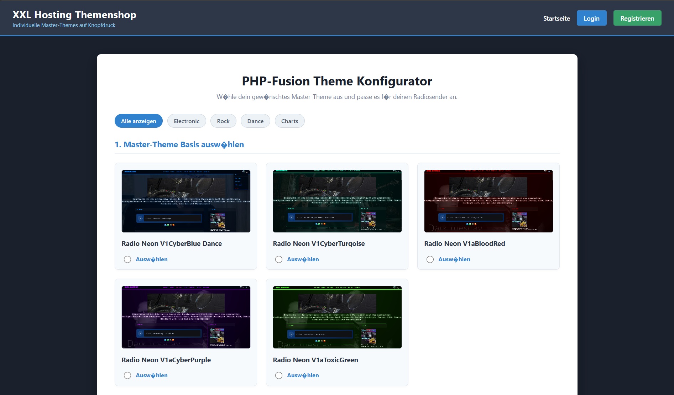The image size is (674, 395).
Task: Click the Auswählen label under CyberBlue Dance theme
Action: pyautogui.click(x=152, y=259)
